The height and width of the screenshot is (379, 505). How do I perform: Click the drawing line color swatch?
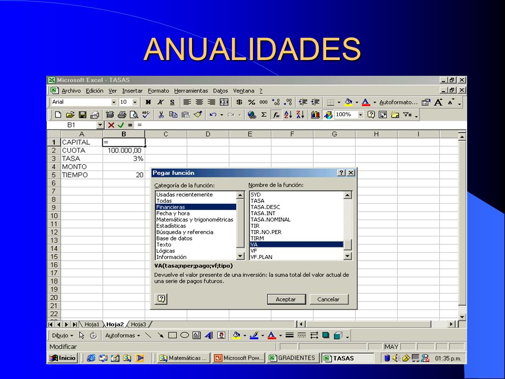pos(254,335)
